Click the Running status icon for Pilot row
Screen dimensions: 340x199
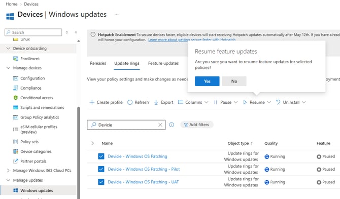coord(267,169)
